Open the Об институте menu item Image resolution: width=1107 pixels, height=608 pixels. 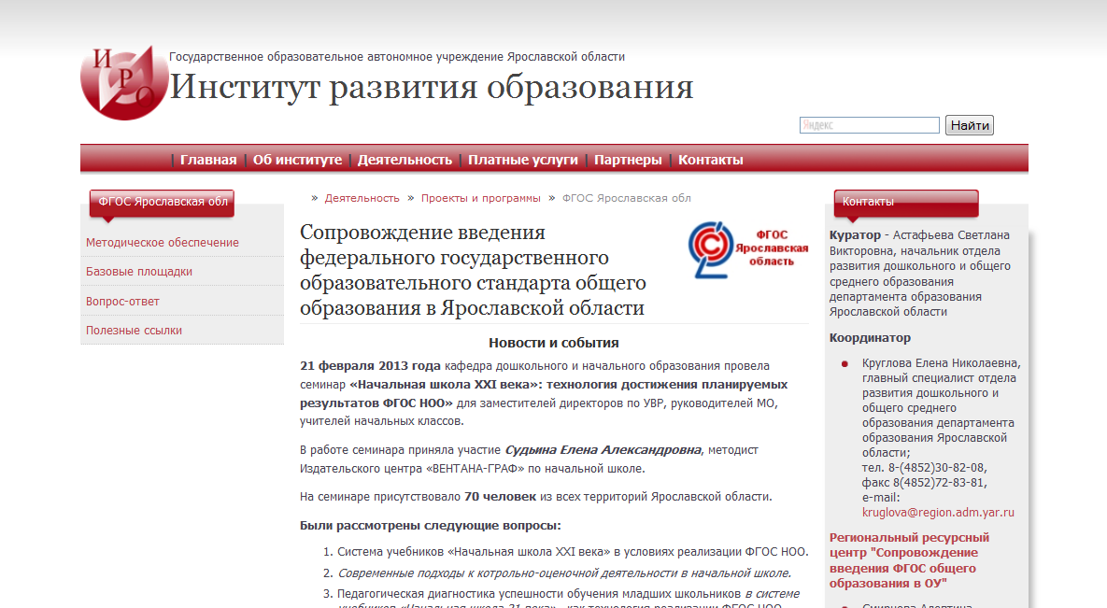click(x=297, y=161)
